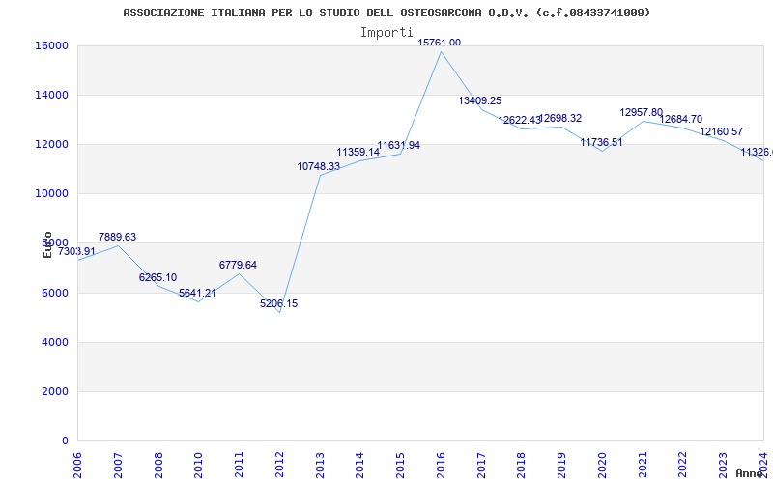The width and height of the screenshot is (773, 483).
Task: Click the 16000 y-axis tick label
Action: pyautogui.click(x=51, y=45)
